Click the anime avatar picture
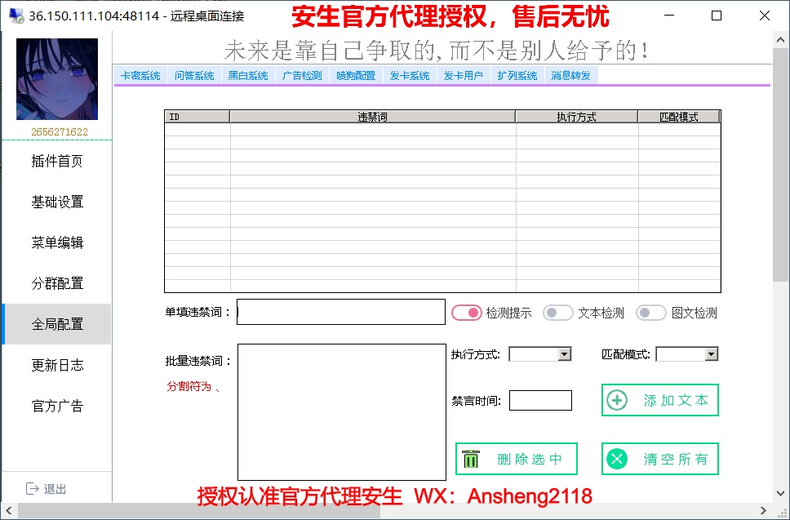This screenshot has height=520, width=790. coord(57,79)
